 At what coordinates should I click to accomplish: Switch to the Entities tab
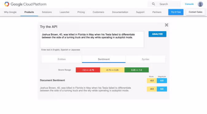(x=62, y=59)
